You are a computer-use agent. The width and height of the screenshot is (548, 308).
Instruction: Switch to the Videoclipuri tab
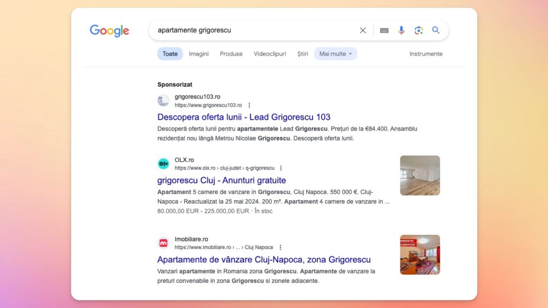click(x=270, y=54)
